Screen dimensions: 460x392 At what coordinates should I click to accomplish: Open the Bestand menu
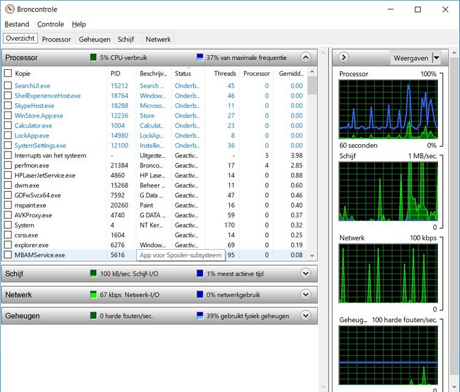[x=17, y=24]
